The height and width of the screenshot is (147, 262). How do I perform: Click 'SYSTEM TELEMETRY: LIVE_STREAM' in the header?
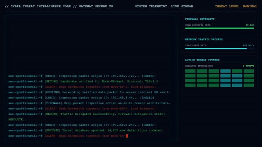[x=164, y=7]
